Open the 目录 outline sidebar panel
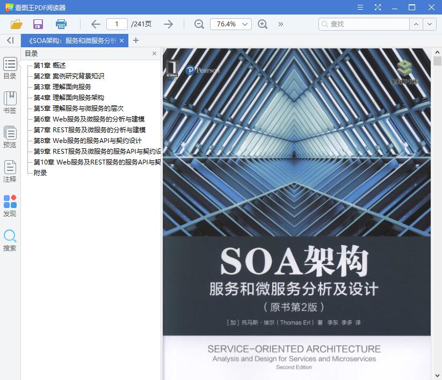Viewport: 442px width, 380px height. coord(10,69)
